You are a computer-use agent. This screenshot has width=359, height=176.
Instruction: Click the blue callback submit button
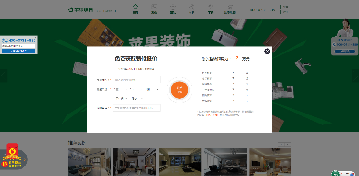click(x=19, y=52)
